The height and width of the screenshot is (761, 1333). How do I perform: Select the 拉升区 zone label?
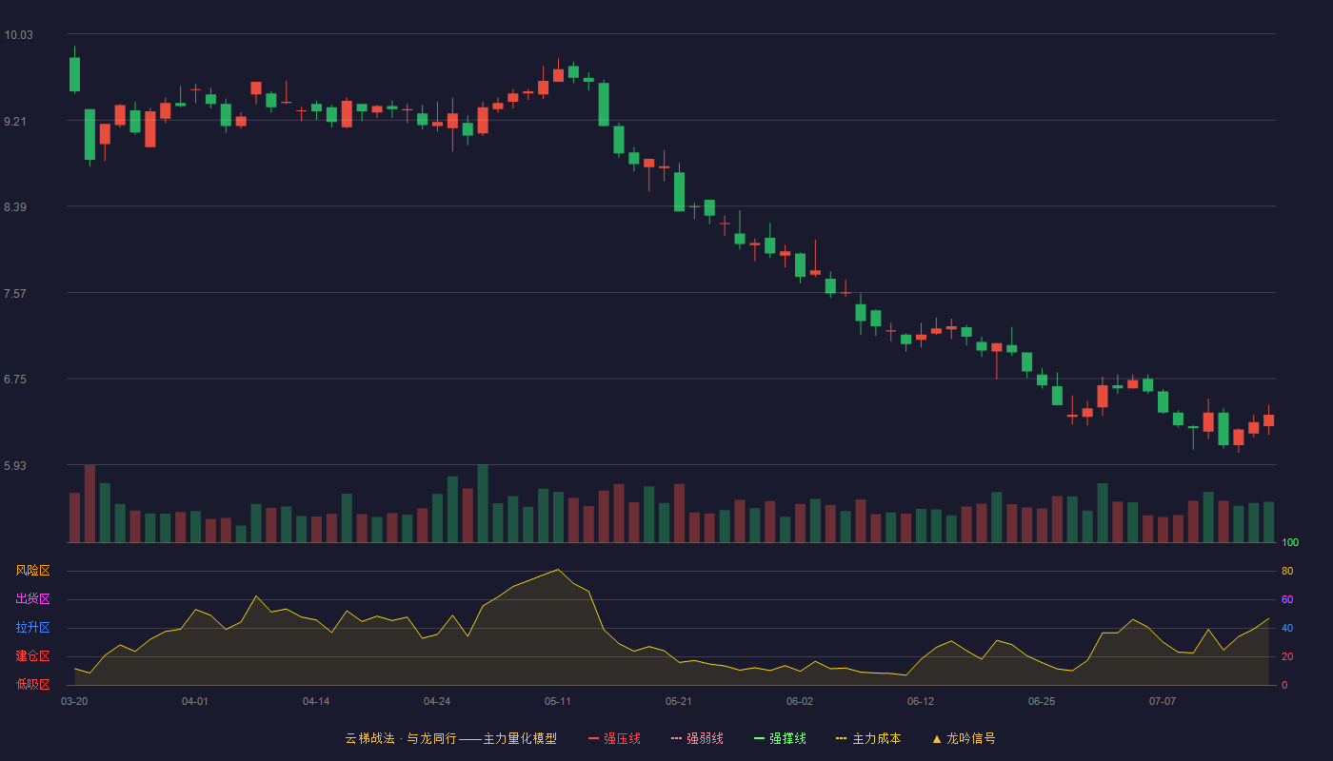point(32,628)
